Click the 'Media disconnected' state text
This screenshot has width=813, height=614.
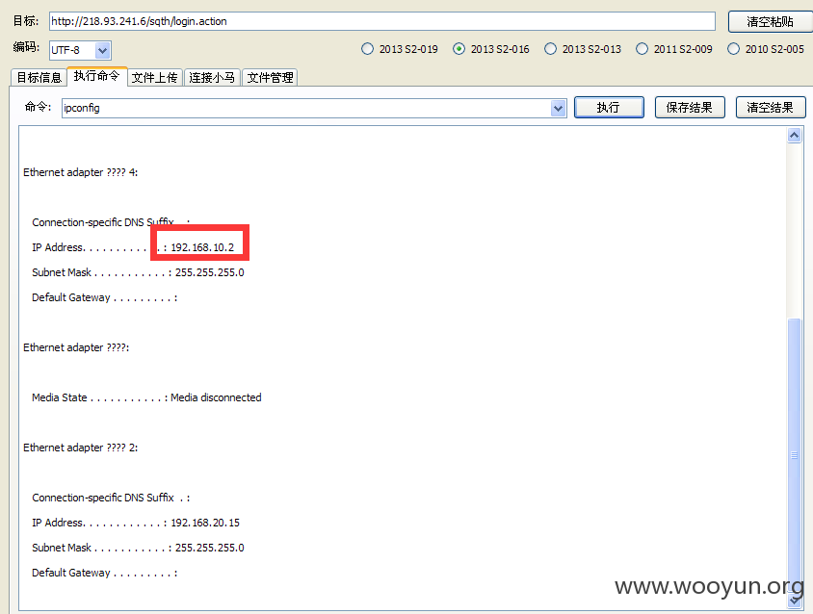click(216, 397)
